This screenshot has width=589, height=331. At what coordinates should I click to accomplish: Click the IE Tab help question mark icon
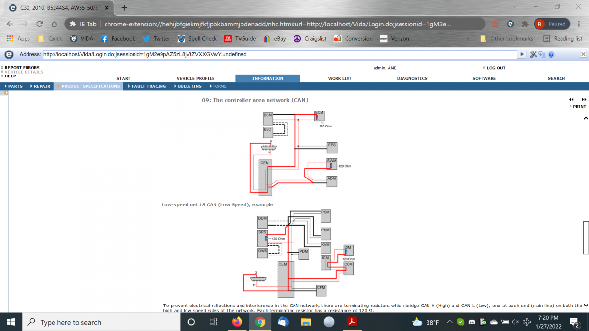pos(551,54)
